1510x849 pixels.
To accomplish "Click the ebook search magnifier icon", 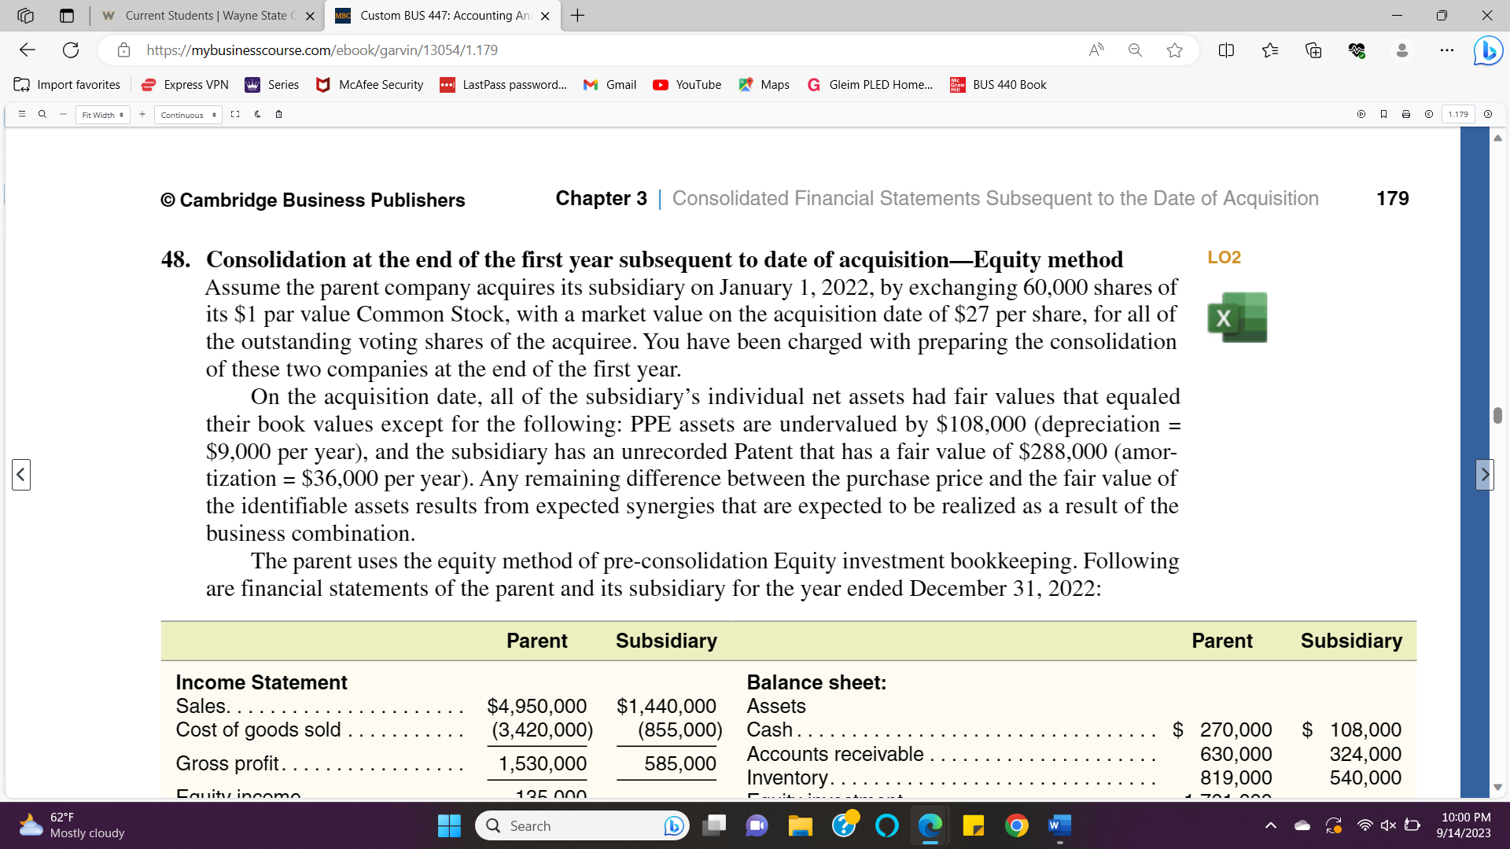I will [x=42, y=114].
